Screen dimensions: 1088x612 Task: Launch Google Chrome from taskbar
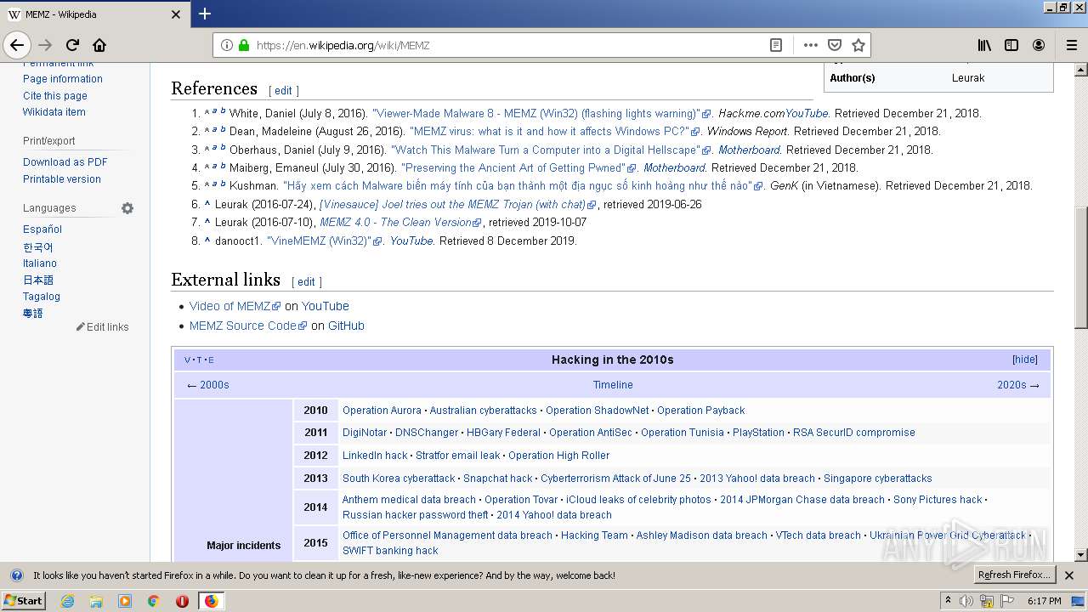point(153,601)
